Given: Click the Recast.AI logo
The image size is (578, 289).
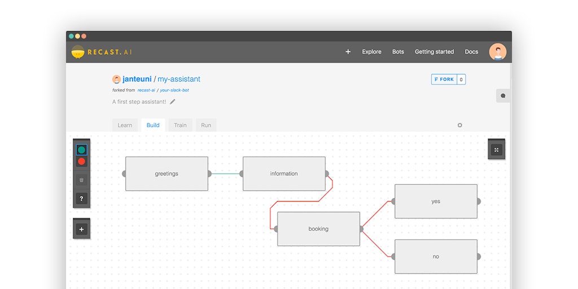Looking at the screenshot, I should pos(102,52).
